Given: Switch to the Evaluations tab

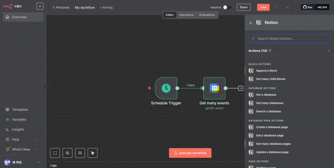Looking at the screenshot, I should tap(207, 15).
